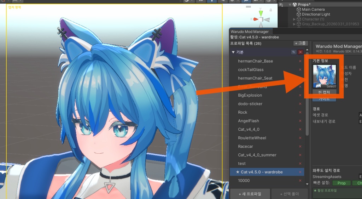Click the red X axis cone of scene gizmo
This screenshot has width=362, height=199.
click(x=255, y=19)
